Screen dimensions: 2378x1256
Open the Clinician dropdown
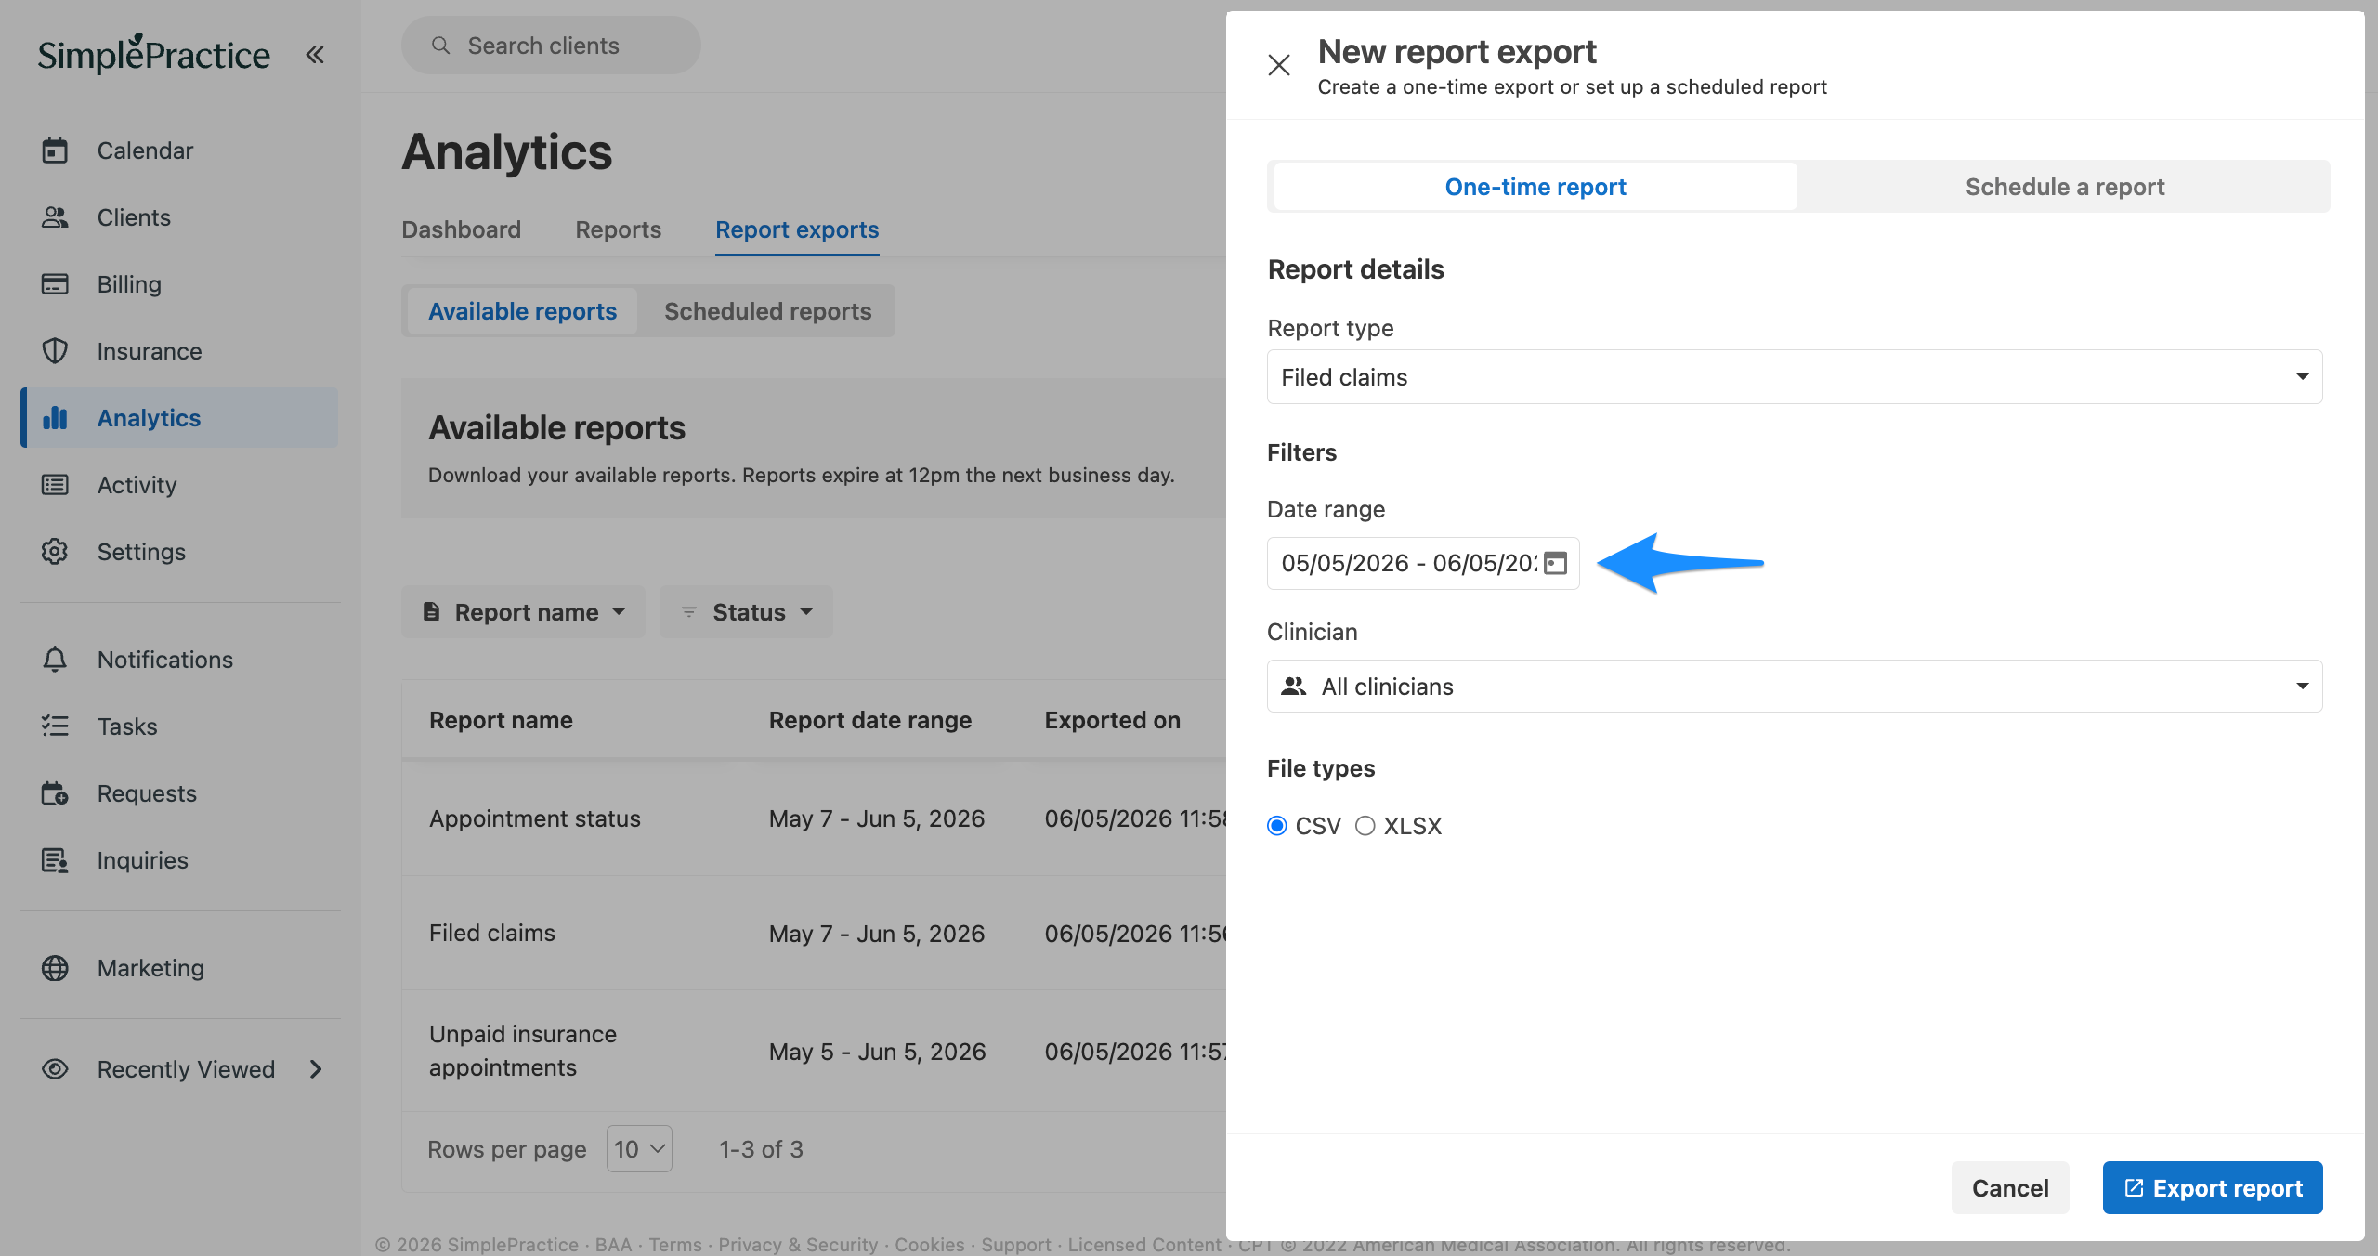point(1795,687)
